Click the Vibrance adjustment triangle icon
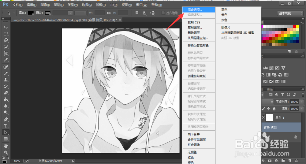 283,68
